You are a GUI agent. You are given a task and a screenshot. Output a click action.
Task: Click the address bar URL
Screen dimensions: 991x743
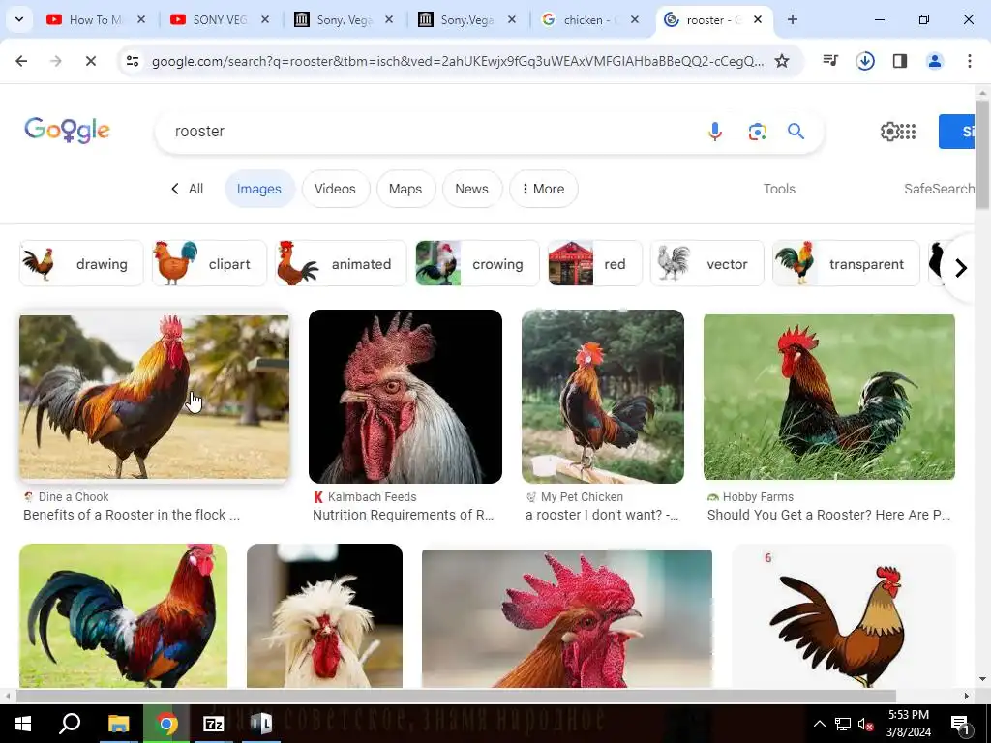pyautogui.click(x=458, y=61)
